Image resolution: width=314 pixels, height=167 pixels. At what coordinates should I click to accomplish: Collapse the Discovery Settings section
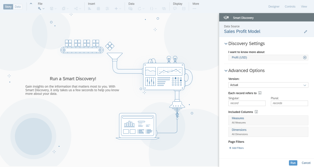(x=226, y=44)
